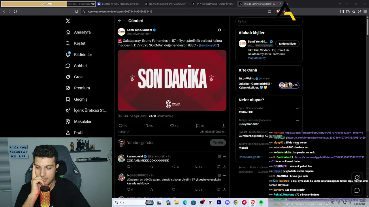The image size is (369, 207).
Task: Open the @sistoney67 mention link
Action: [208, 45]
